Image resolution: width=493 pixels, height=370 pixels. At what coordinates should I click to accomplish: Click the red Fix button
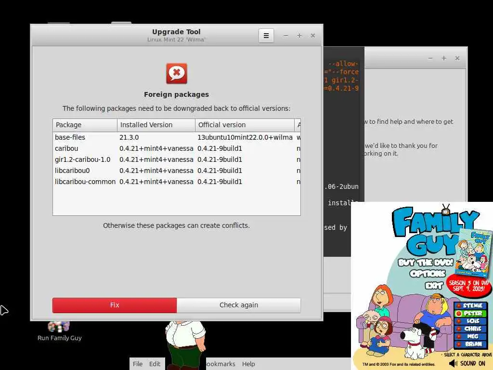pos(115,305)
